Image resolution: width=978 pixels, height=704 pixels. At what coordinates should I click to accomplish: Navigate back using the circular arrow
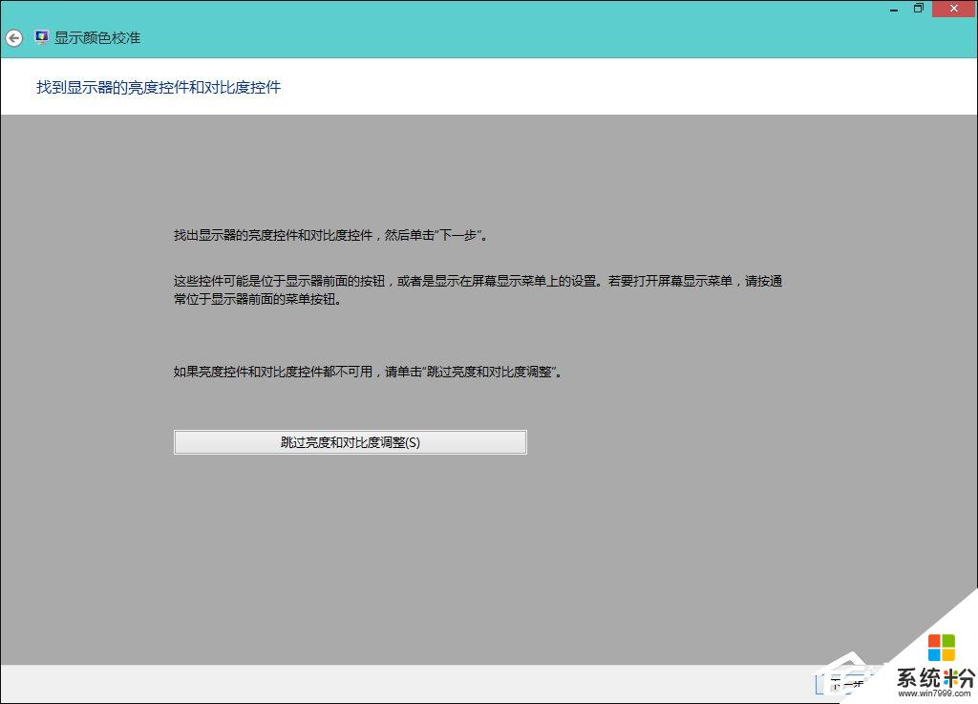pyautogui.click(x=13, y=38)
